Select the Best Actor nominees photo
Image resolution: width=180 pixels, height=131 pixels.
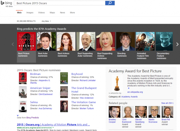(46, 41)
